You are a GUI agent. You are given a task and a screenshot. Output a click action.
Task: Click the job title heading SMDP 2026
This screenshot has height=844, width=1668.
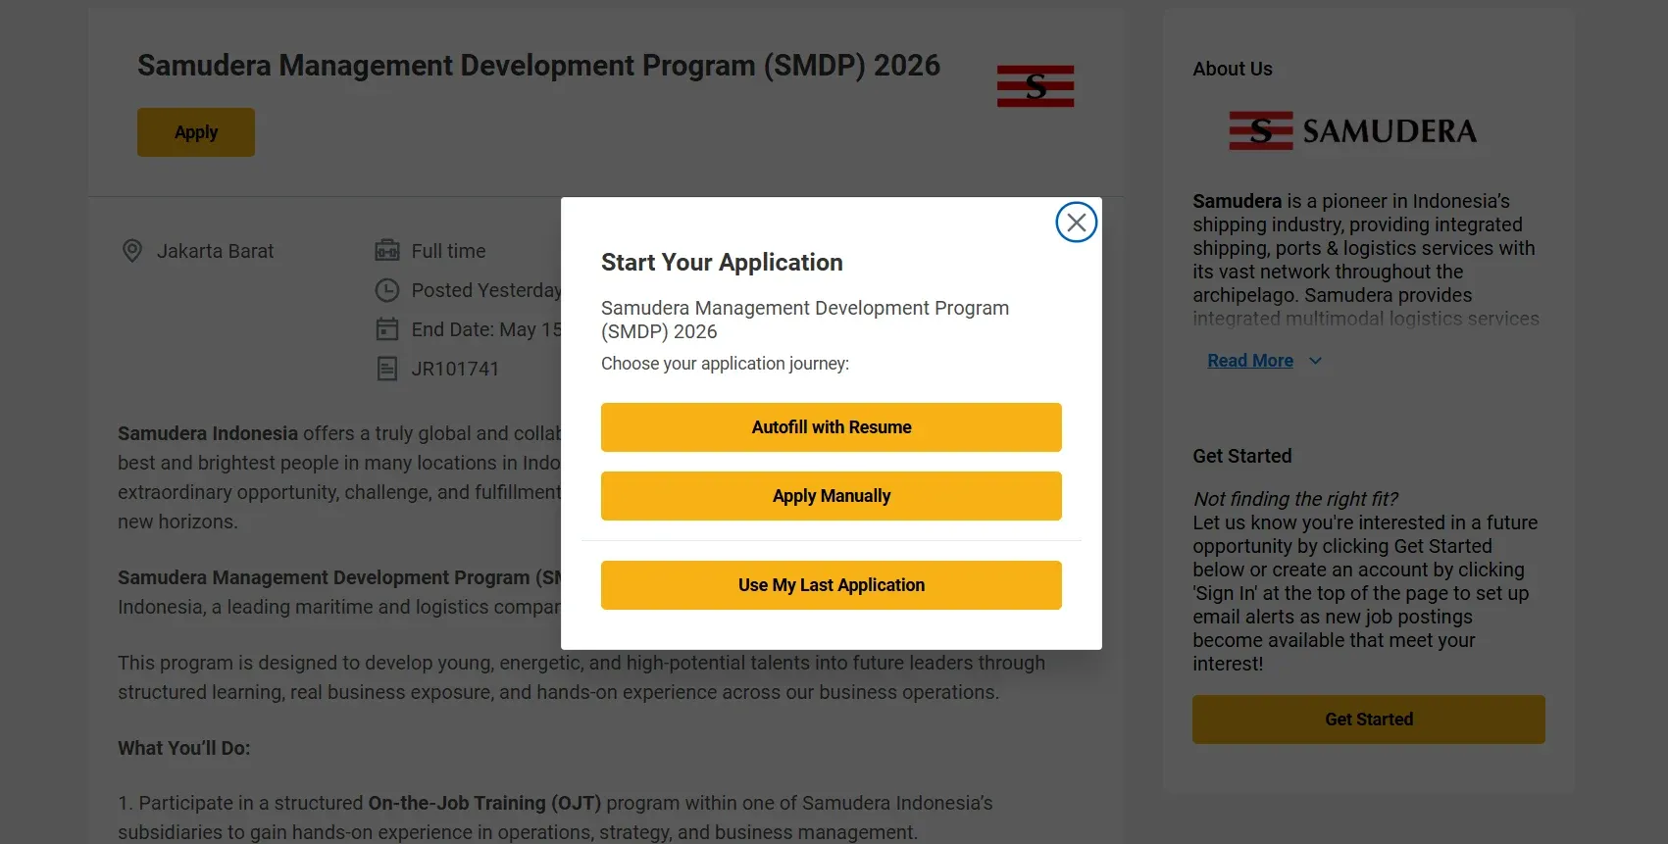(538, 66)
